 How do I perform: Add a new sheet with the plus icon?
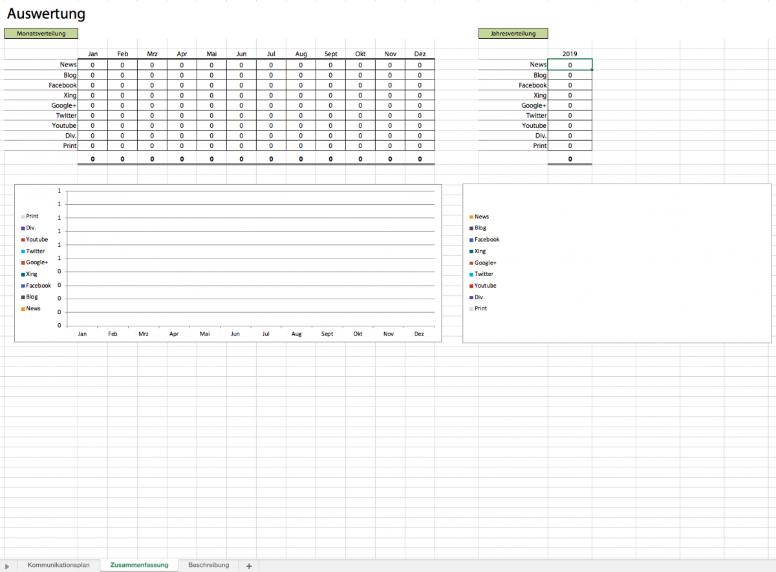pos(249,566)
